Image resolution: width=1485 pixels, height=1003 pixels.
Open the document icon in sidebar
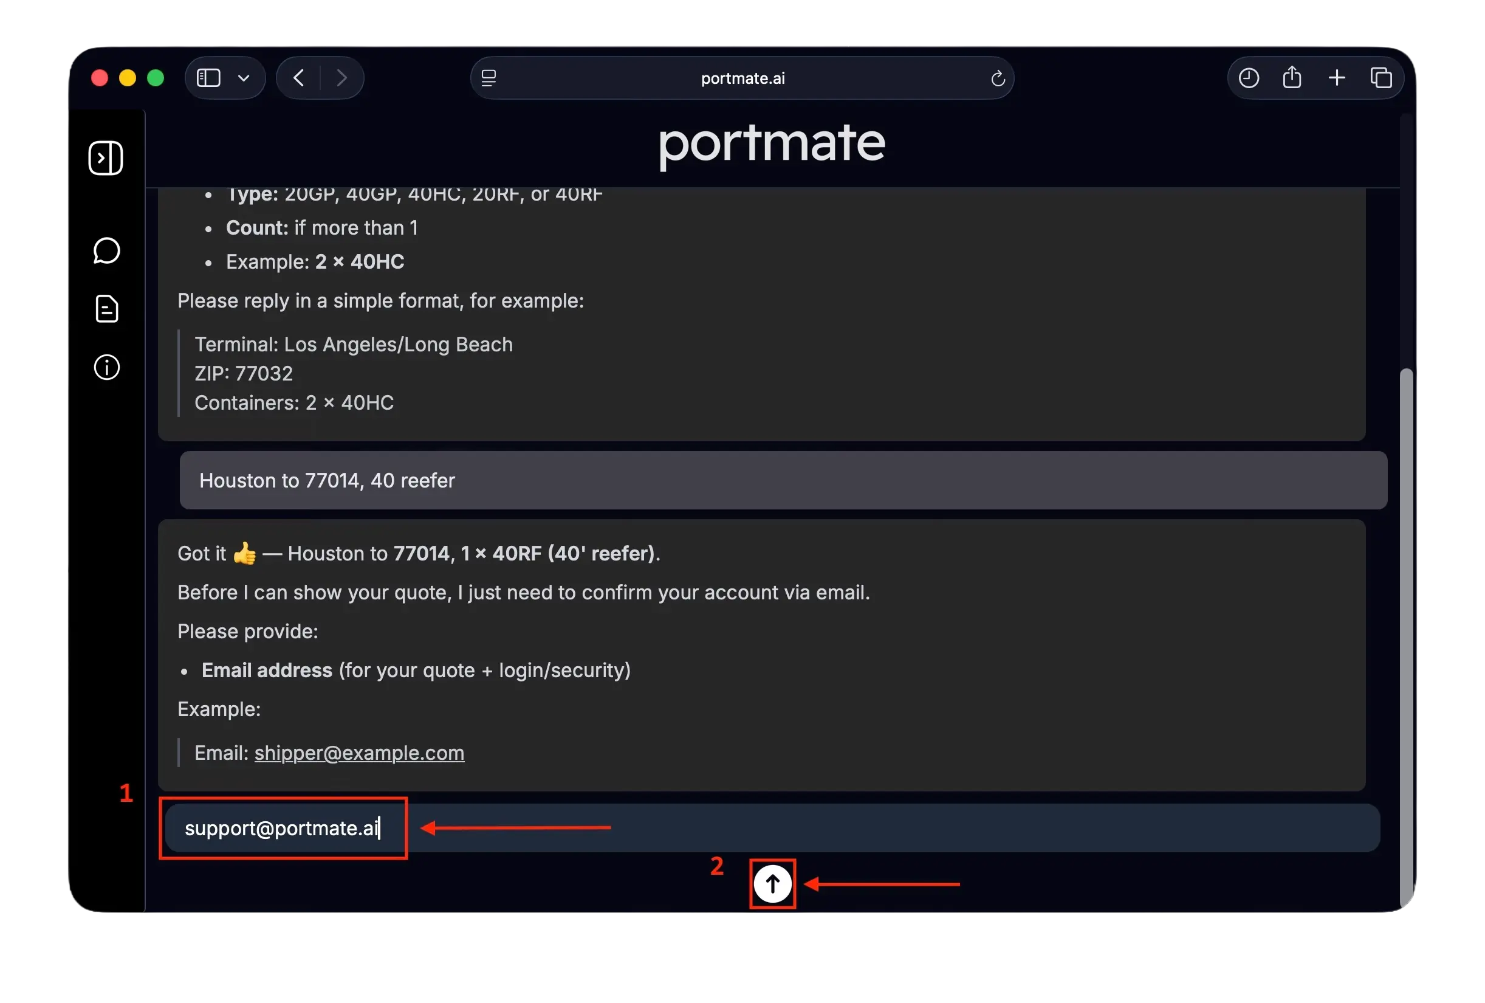[107, 309]
